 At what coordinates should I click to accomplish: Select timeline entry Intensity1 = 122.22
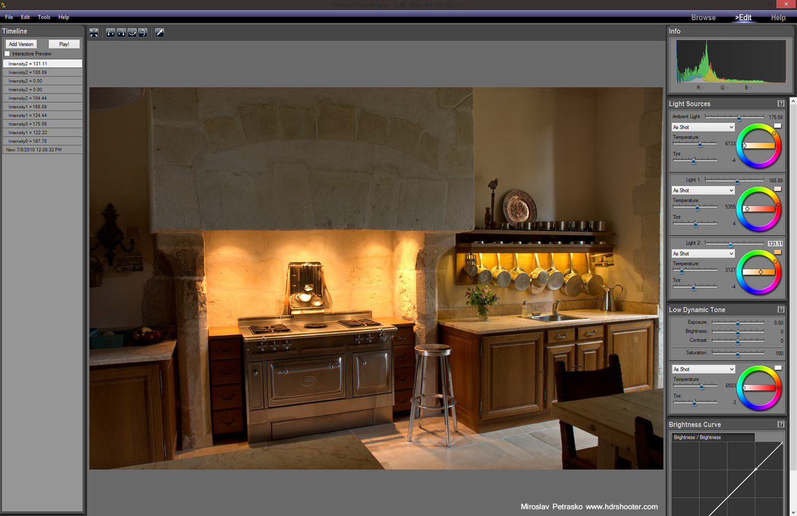pyautogui.click(x=42, y=132)
